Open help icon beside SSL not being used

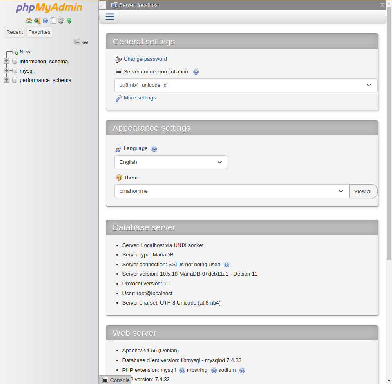227,265
